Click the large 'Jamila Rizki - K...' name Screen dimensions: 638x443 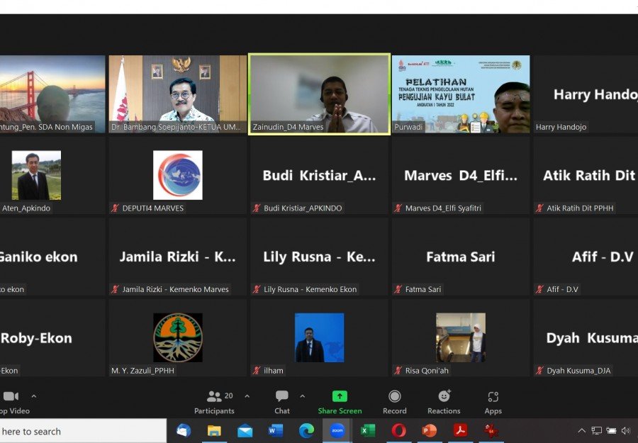point(178,257)
